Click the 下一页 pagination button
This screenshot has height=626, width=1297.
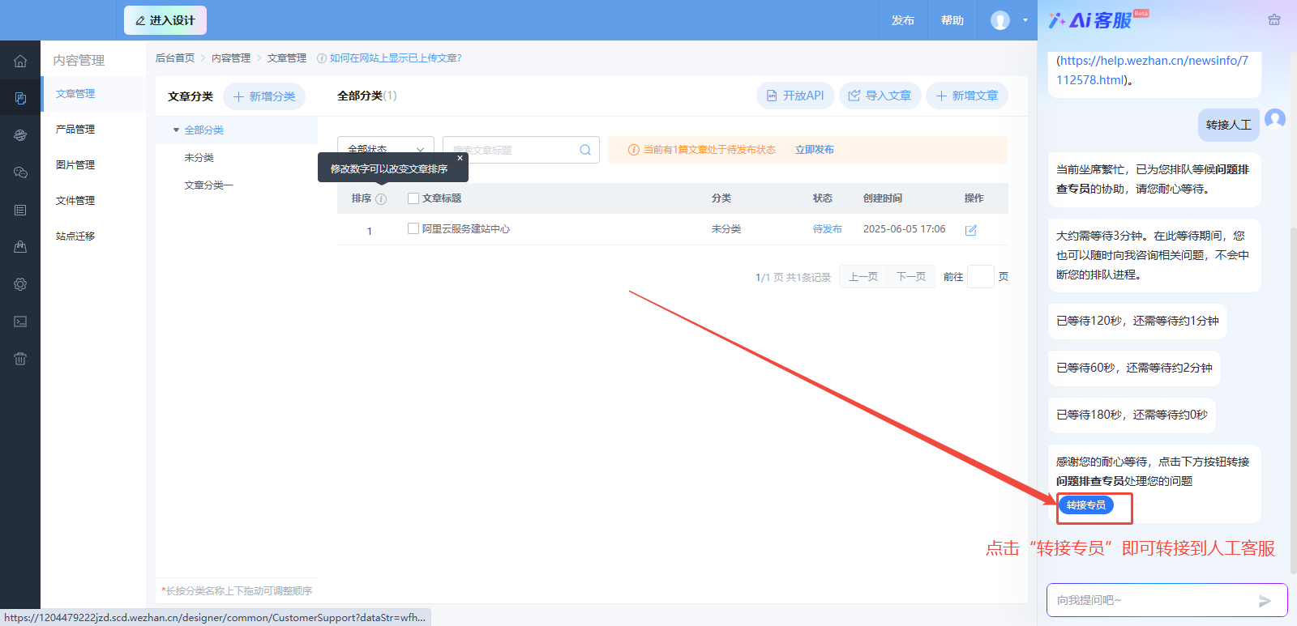pyautogui.click(x=911, y=277)
